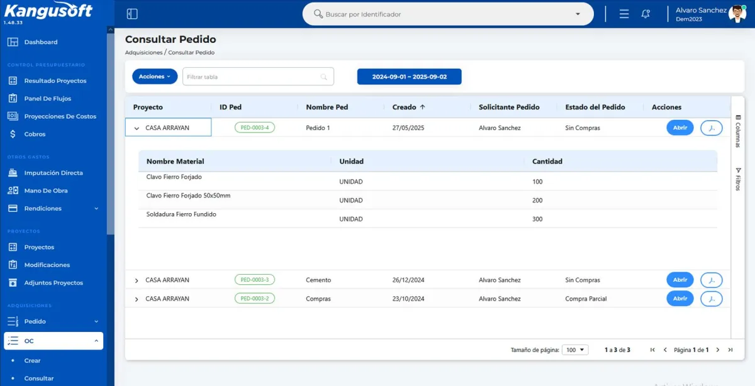Open the Acciones dropdown button

tap(154, 77)
